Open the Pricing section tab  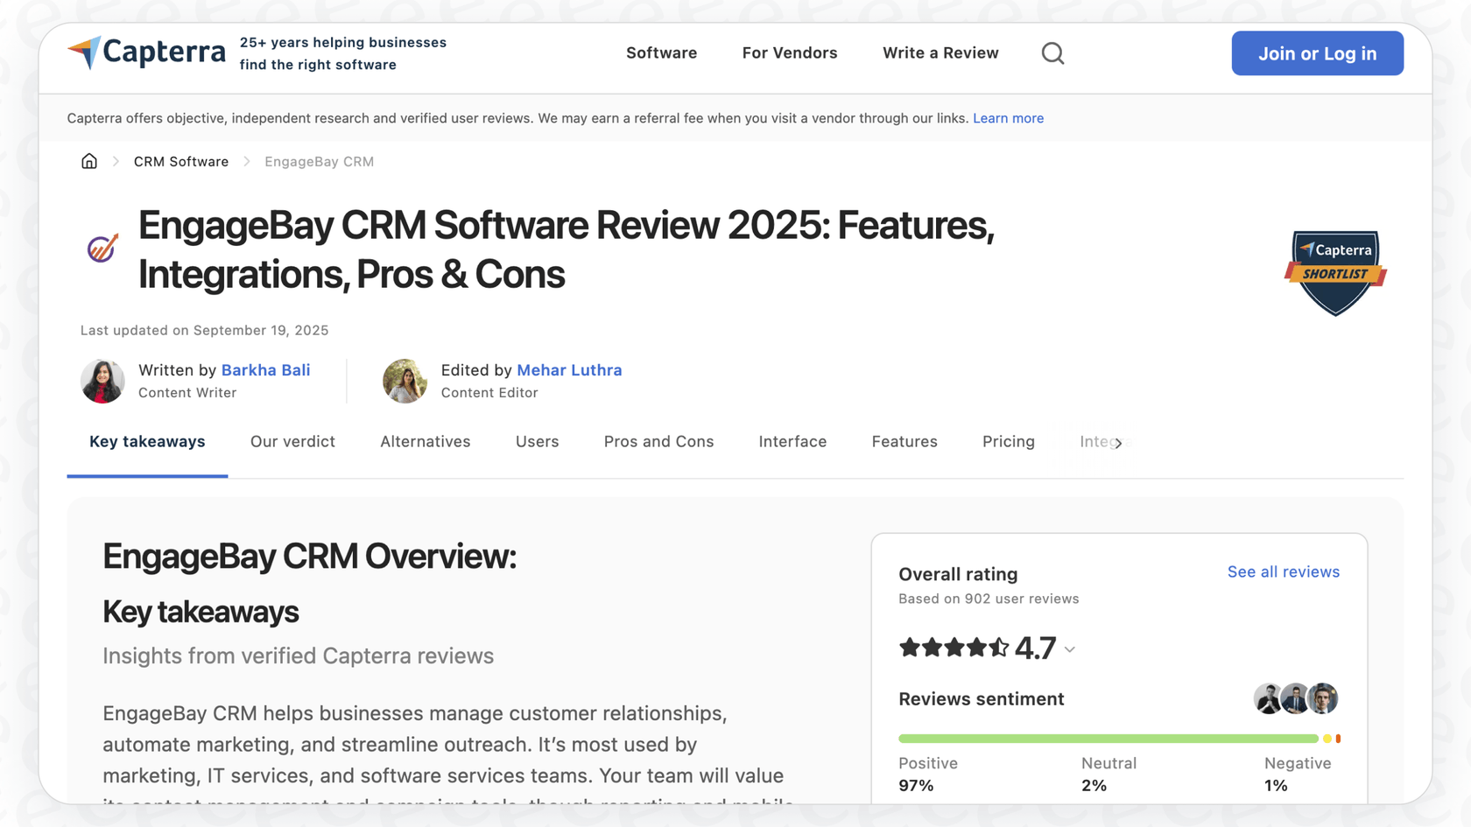1008,442
